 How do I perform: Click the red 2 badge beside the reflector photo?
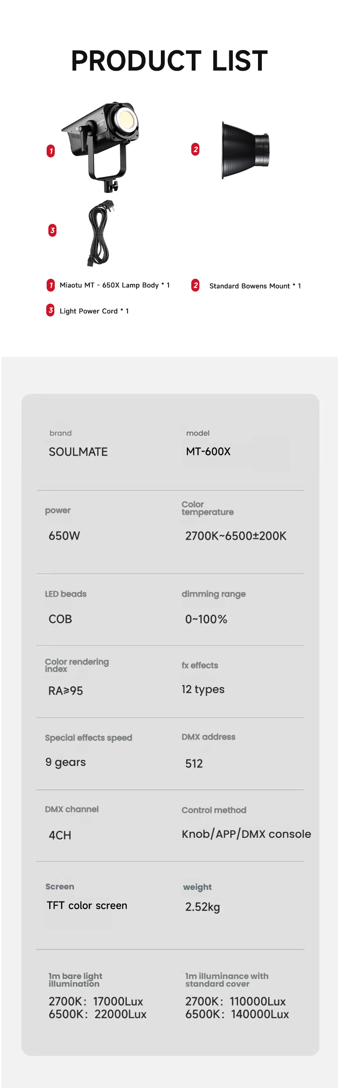pos(196,149)
